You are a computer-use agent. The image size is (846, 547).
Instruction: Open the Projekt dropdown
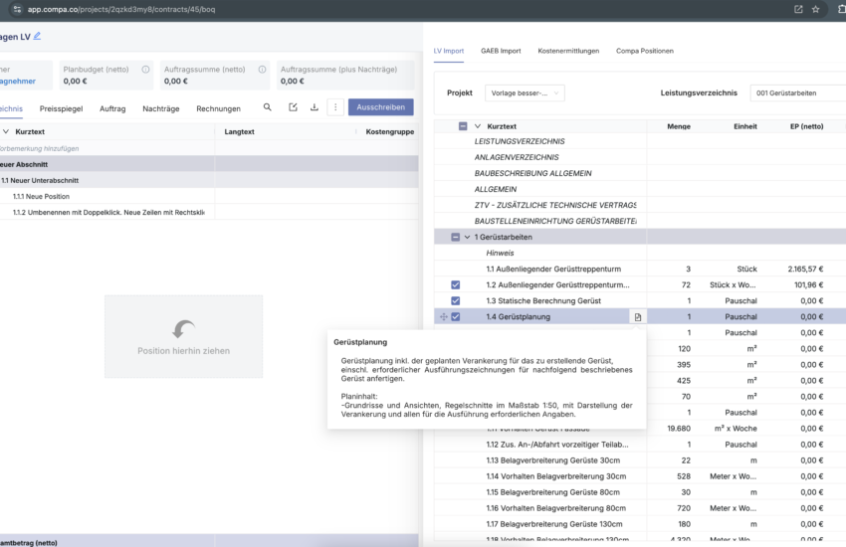pos(525,93)
